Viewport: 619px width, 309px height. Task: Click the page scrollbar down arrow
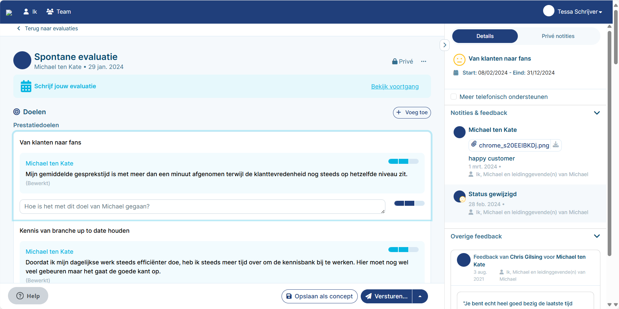[616, 304]
